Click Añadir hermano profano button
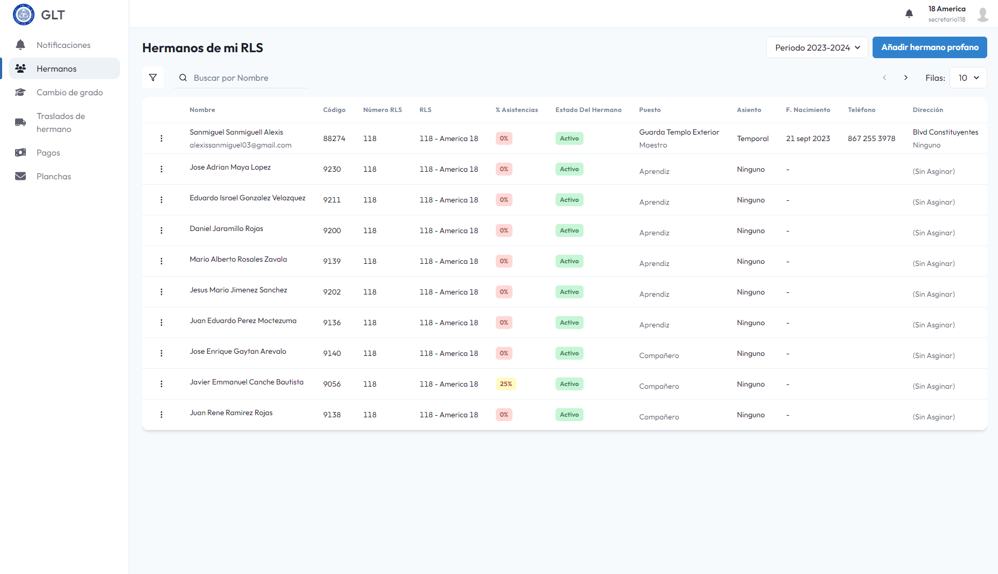Screen dimensions: 998x574 [x=929, y=47]
